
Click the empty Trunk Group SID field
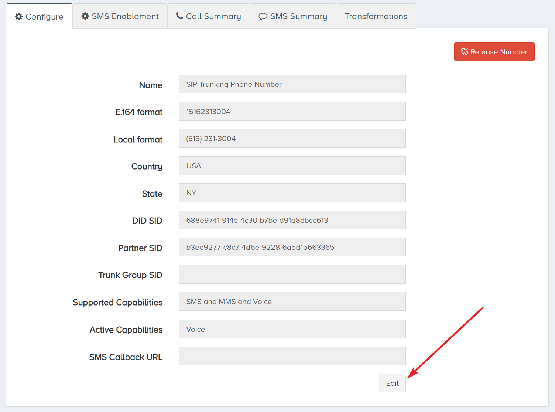pyautogui.click(x=292, y=274)
